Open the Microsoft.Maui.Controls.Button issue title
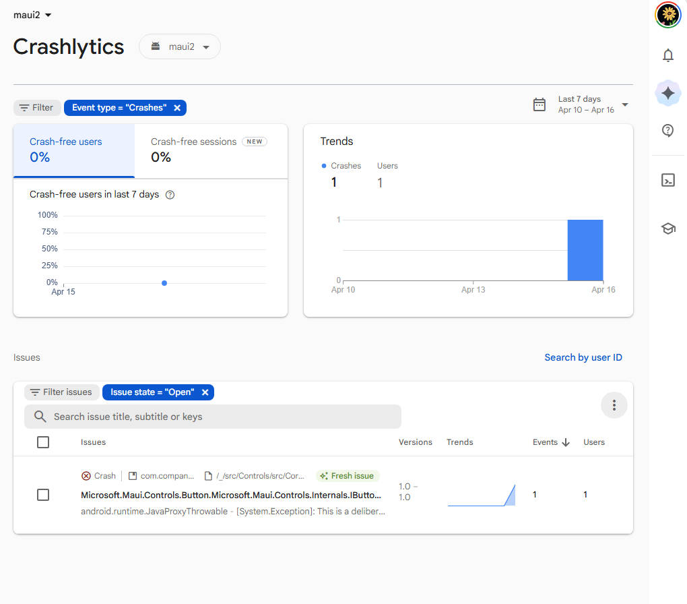Screen dimensions: 687x604 pos(231,495)
